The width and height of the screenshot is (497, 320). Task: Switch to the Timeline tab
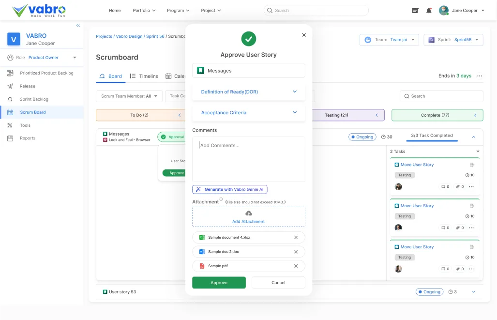[x=148, y=76]
